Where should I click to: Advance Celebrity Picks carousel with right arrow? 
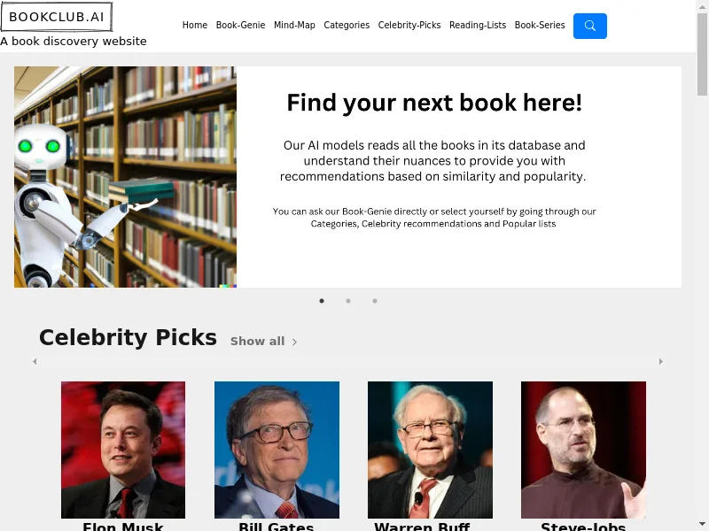[660, 362]
